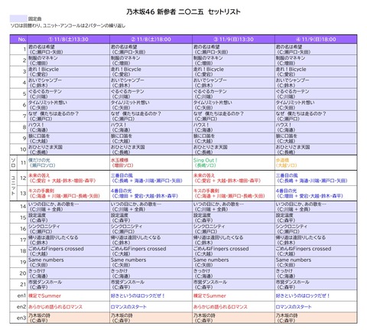Click row number '10' in the No. column
The image size is (367, 330).
[23, 149]
